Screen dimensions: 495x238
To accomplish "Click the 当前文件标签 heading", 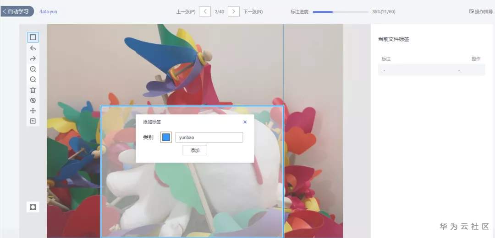I will 394,39.
